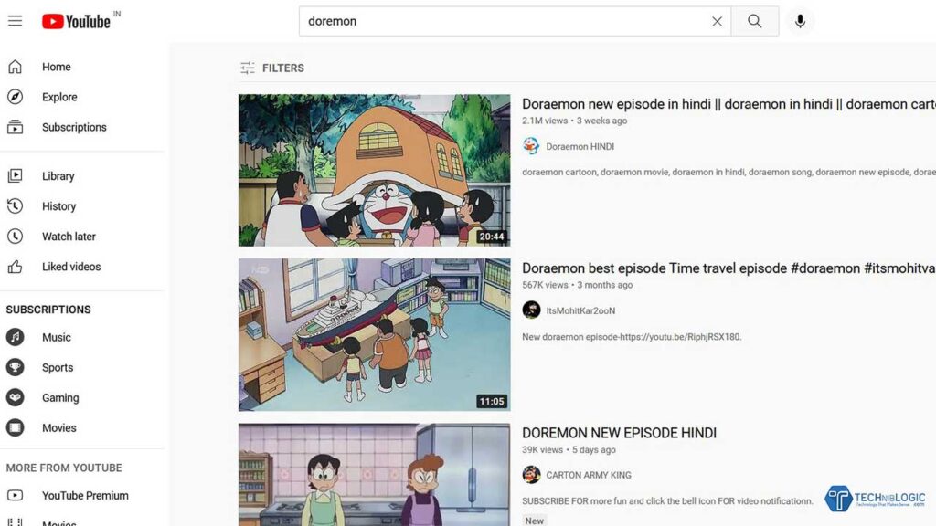Click the Sports trophy icon
Image resolution: width=936 pixels, height=526 pixels.
(15, 367)
